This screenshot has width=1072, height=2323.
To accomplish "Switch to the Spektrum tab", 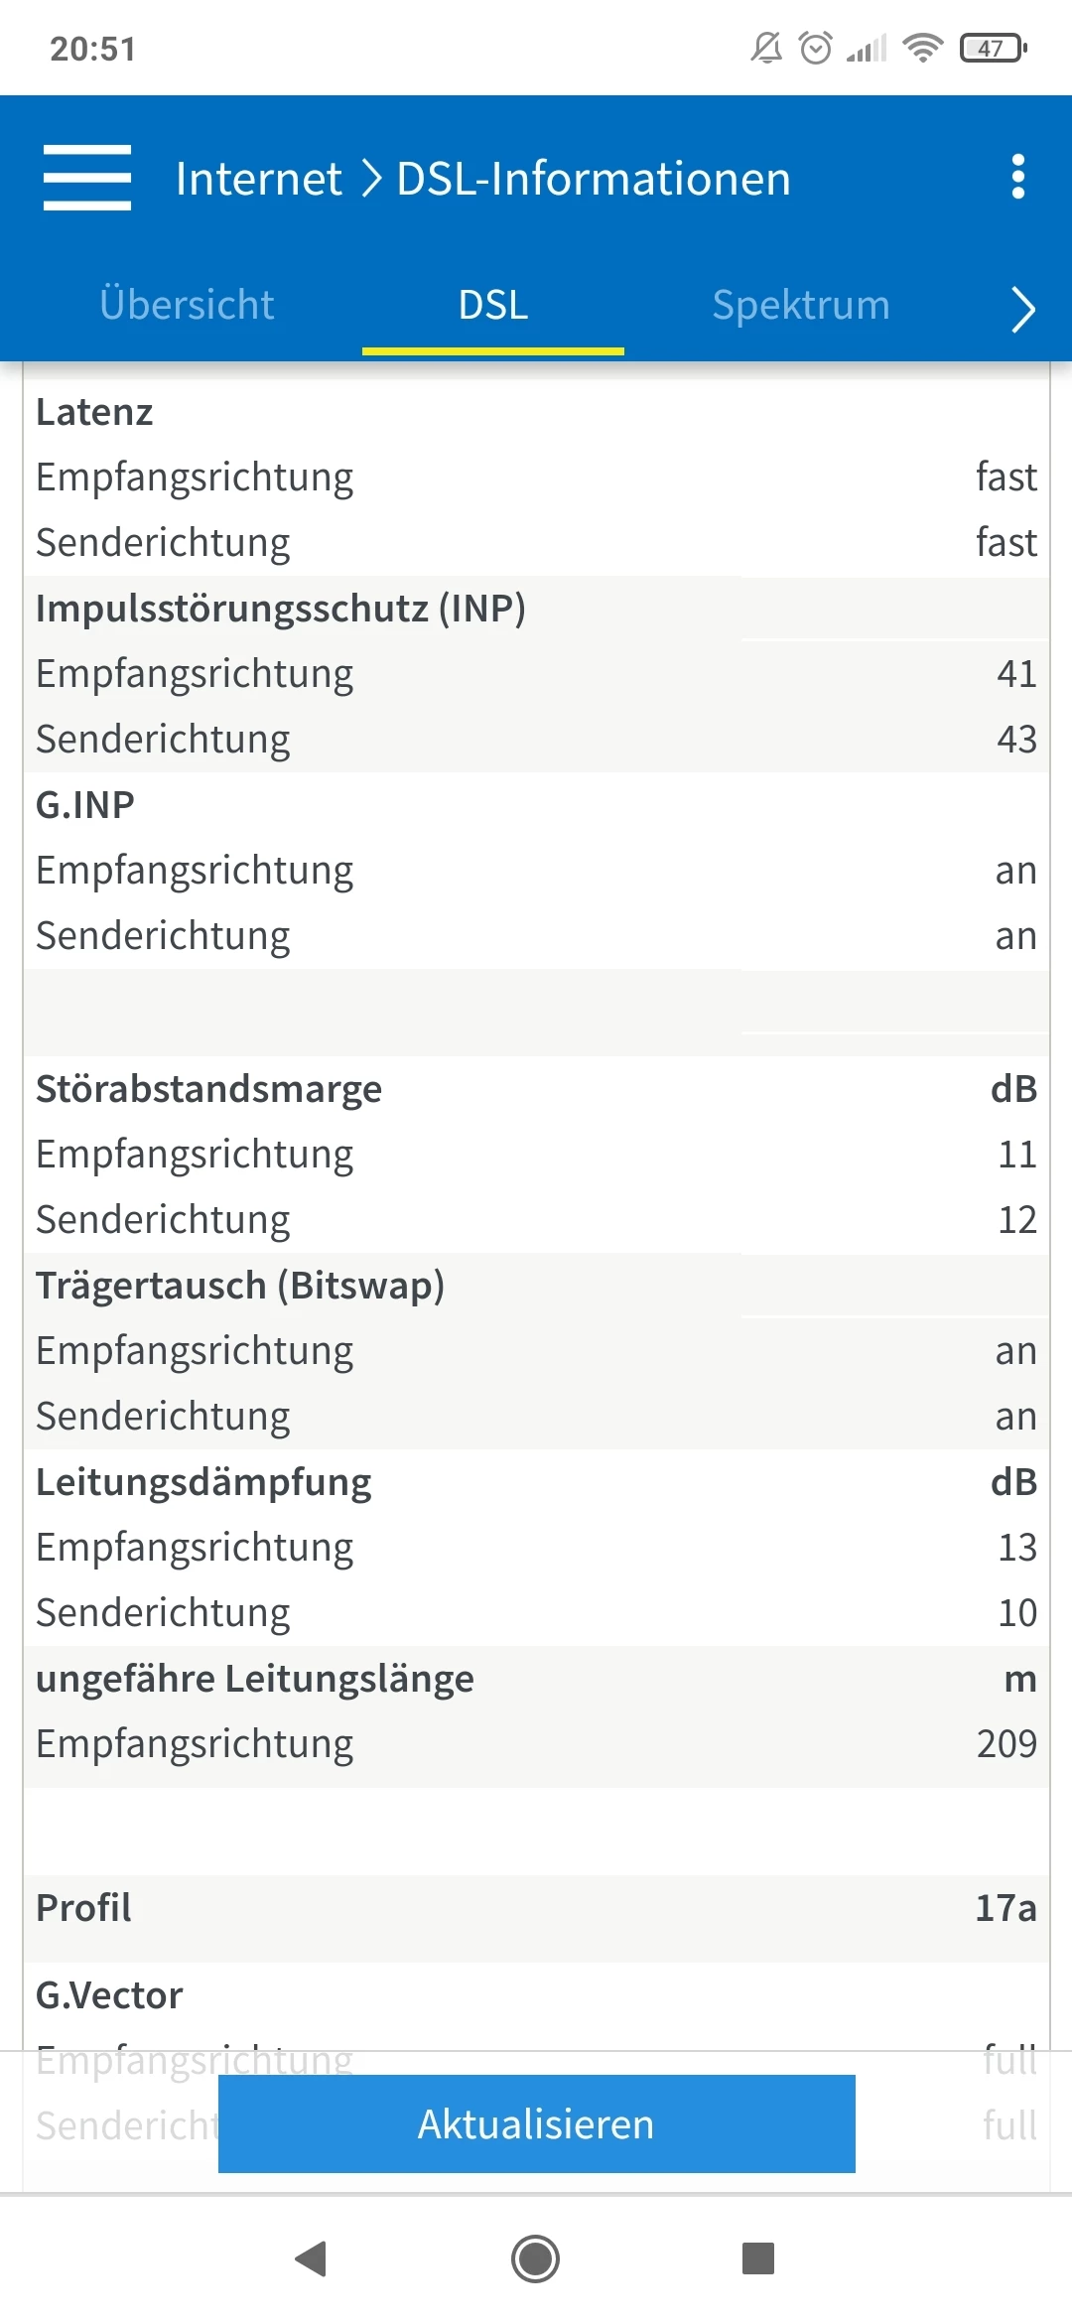I will 801,305.
